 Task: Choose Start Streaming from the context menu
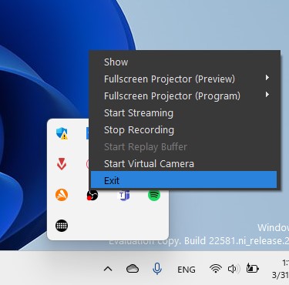click(x=183, y=112)
